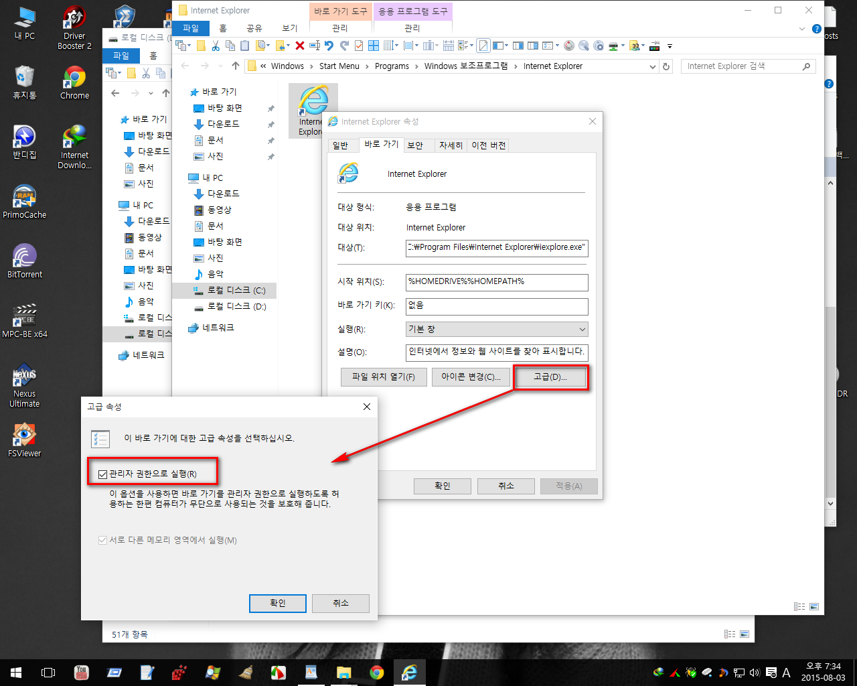Click the 시작 위치(S) input field

click(x=497, y=282)
